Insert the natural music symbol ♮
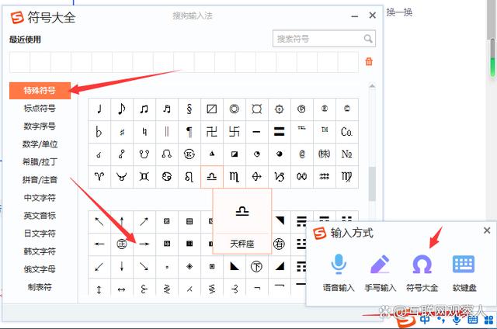This screenshot has width=497, height=329. (144, 132)
